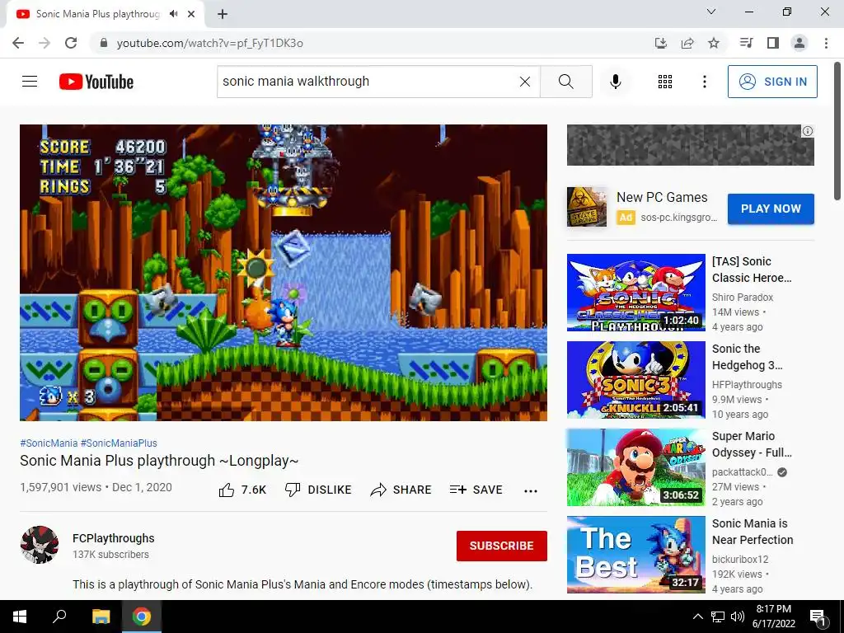Open the #SonicMania hashtag link
The image size is (844, 633).
(49, 443)
